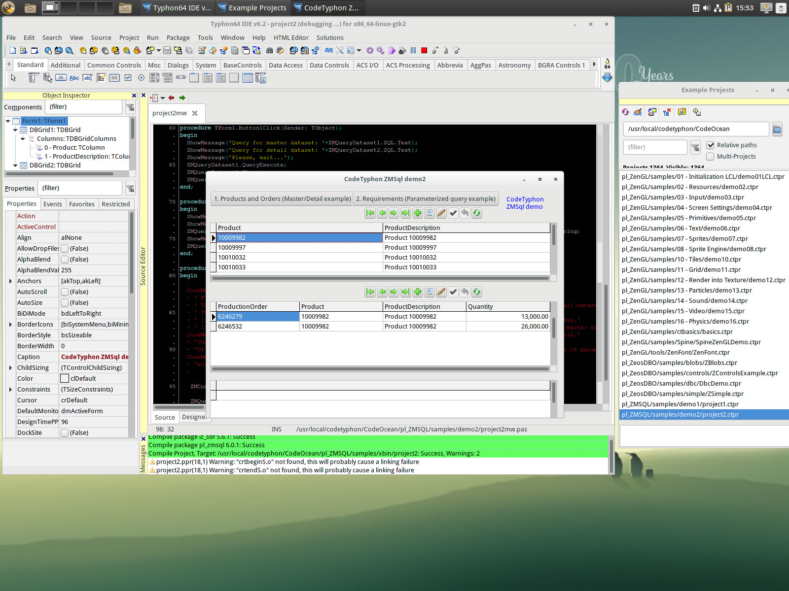Image resolution: width=789 pixels, height=591 pixels.
Task: Go to first record in upper navigator
Action: coord(370,213)
